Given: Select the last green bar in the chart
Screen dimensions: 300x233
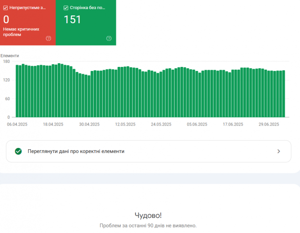Looking at the screenshot, I should tap(284, 94).
